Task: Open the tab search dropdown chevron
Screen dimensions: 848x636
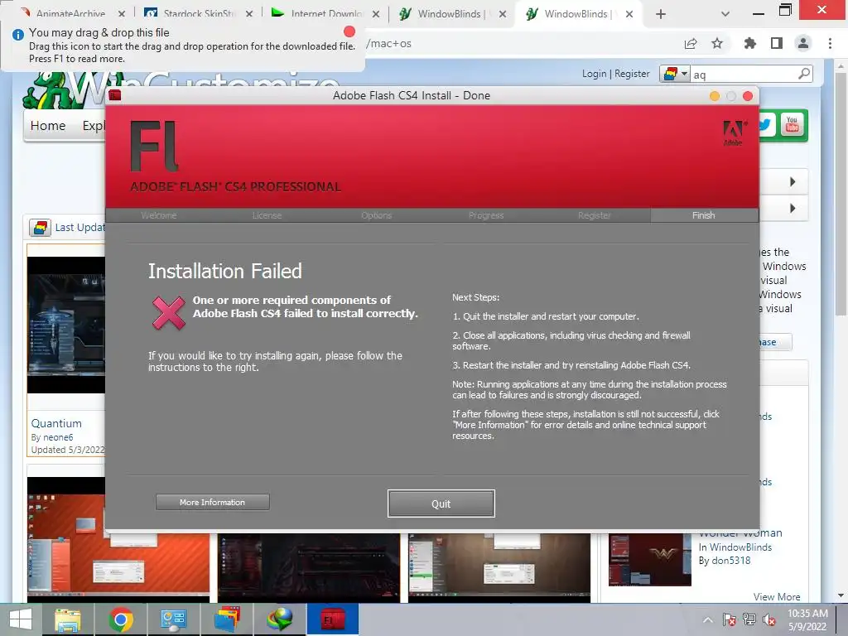Action: click(725, 14)
